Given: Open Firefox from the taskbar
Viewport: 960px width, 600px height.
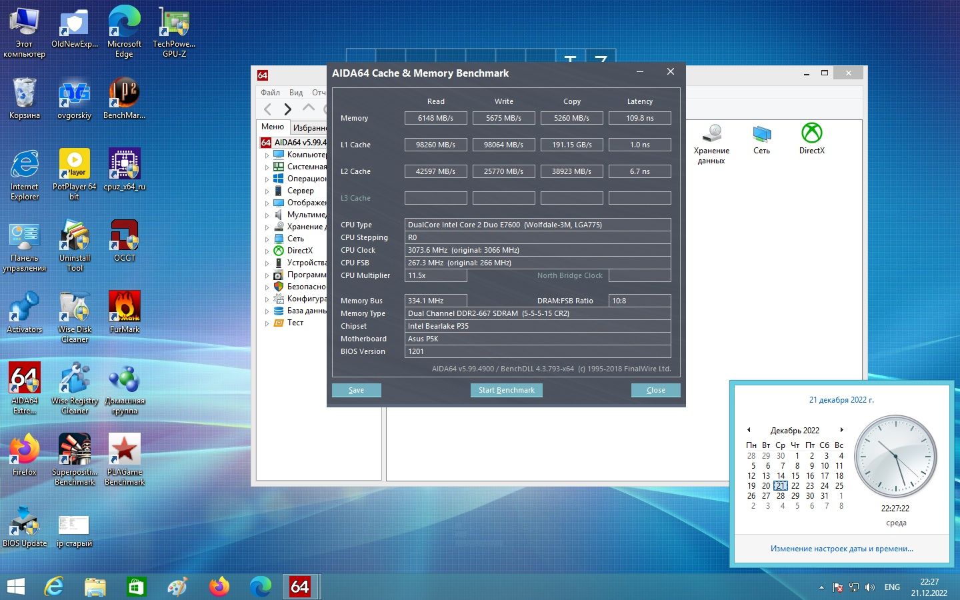Looking at the screenshot, I should [219, 587].
